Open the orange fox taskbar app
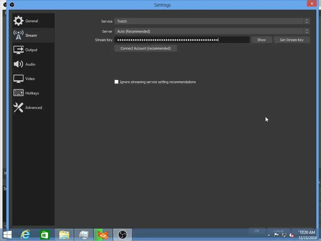The height and width of the screenshot is (241, 321). [x=103, y=235]
